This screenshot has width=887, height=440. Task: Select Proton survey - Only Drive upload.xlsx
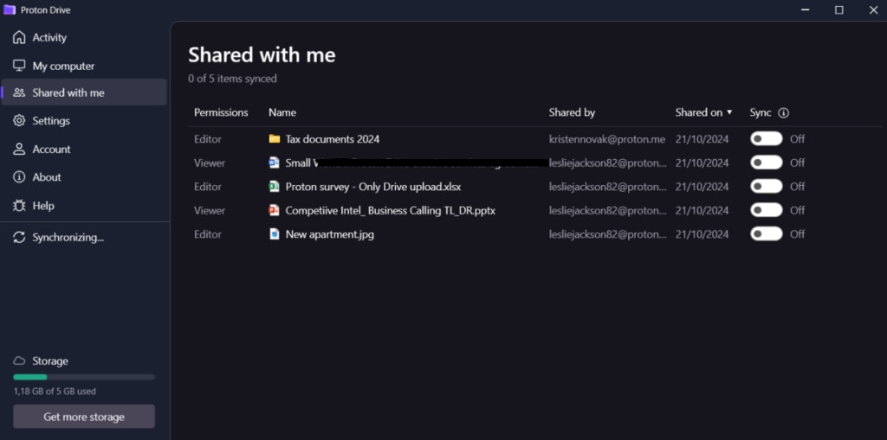(x=373, y=187)
